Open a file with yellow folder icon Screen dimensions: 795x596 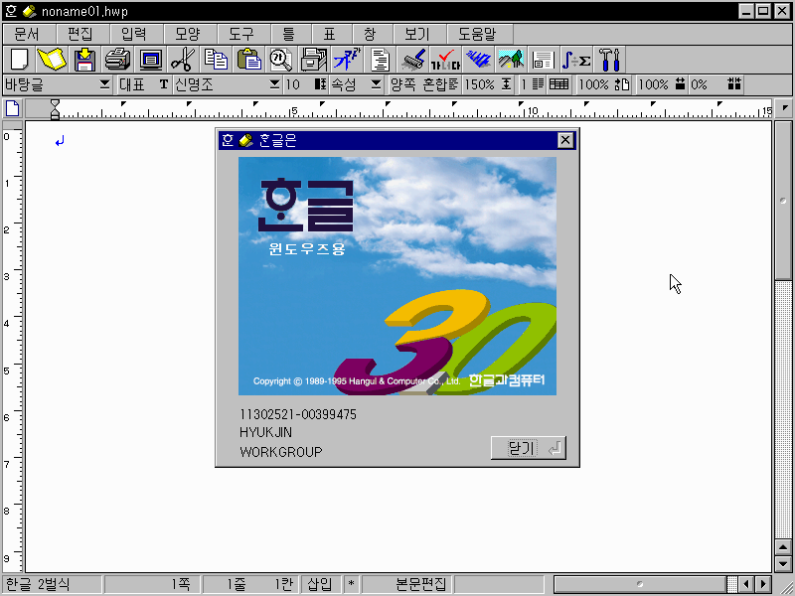point(52,60)
